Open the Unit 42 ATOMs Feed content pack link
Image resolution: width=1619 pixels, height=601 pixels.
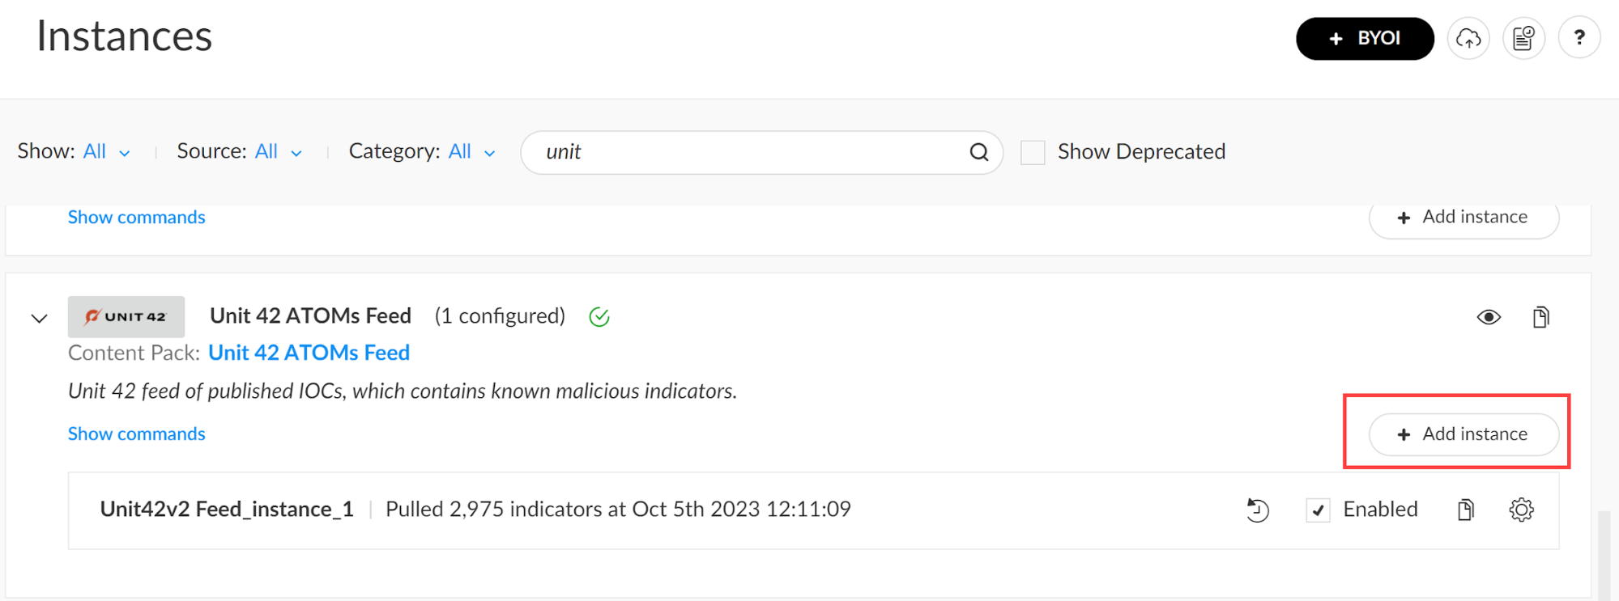coord(309,353)
